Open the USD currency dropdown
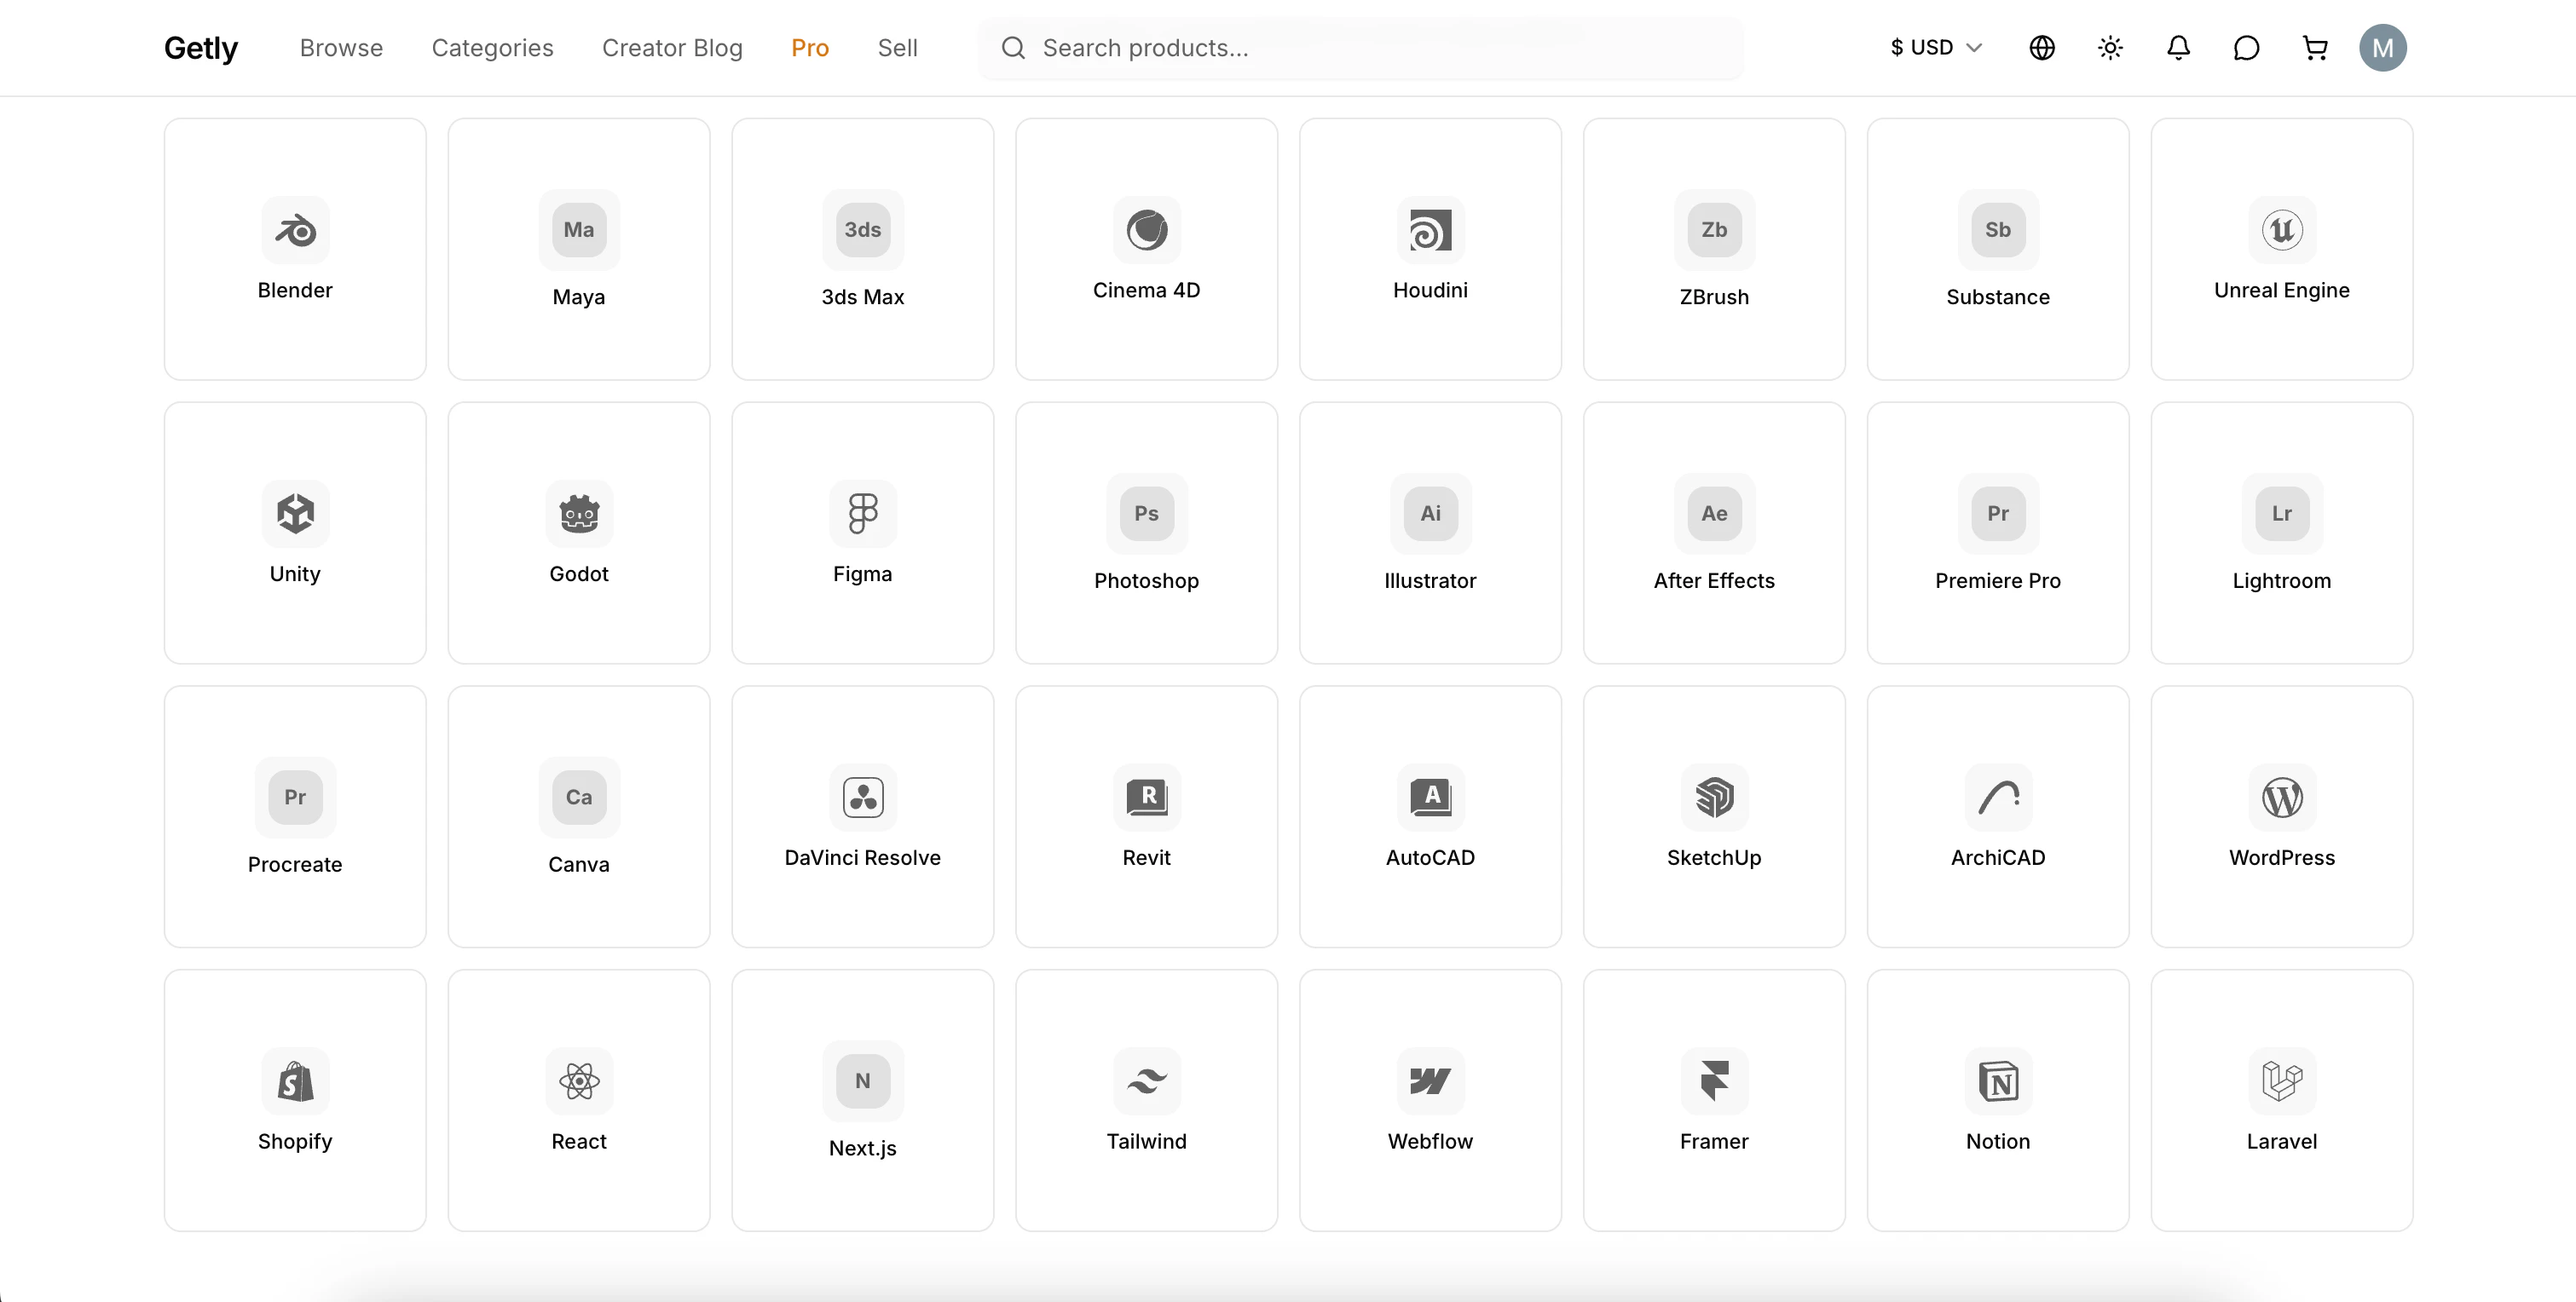The image size is (2576, 1302). (x=1936, y=48)
